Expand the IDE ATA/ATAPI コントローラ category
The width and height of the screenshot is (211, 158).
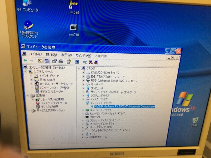[x=83, y=77]
